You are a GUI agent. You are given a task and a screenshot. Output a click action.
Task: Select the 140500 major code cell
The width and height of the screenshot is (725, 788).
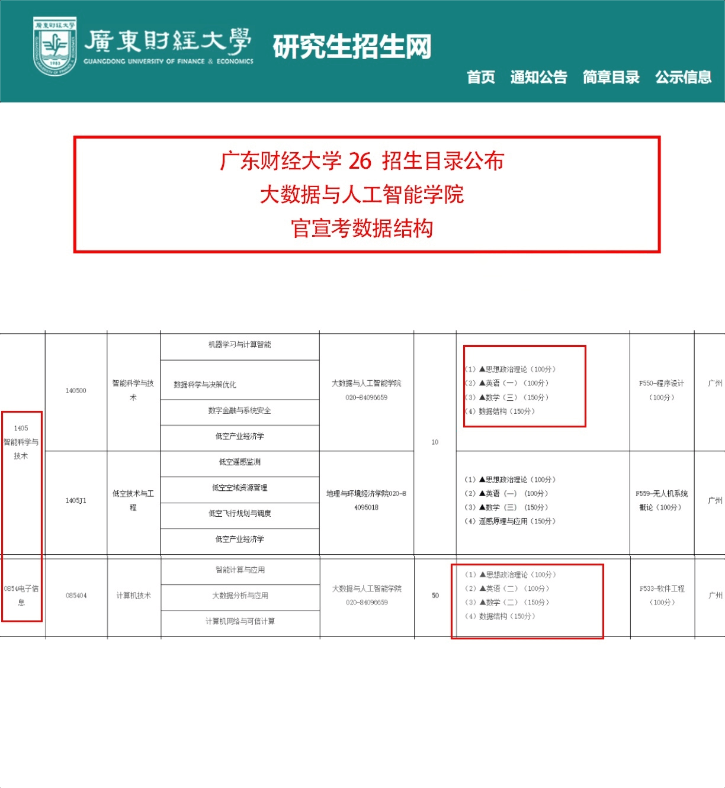pyautogui.click(x=76, y=391)
